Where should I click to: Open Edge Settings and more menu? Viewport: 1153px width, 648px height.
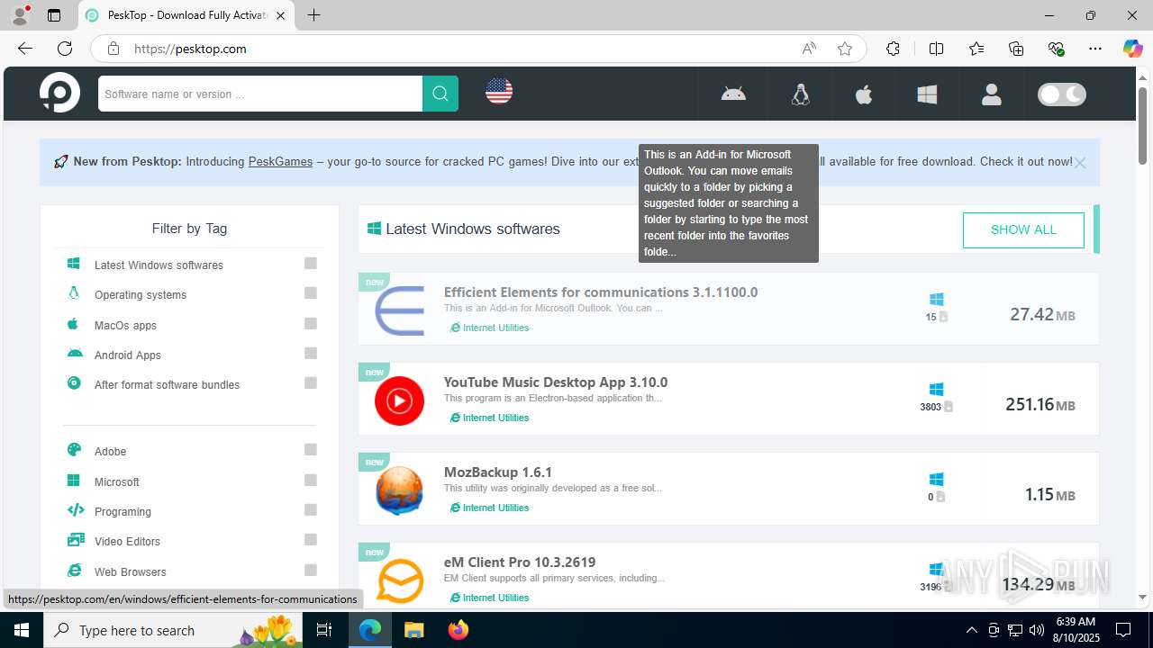(1095, 49)
